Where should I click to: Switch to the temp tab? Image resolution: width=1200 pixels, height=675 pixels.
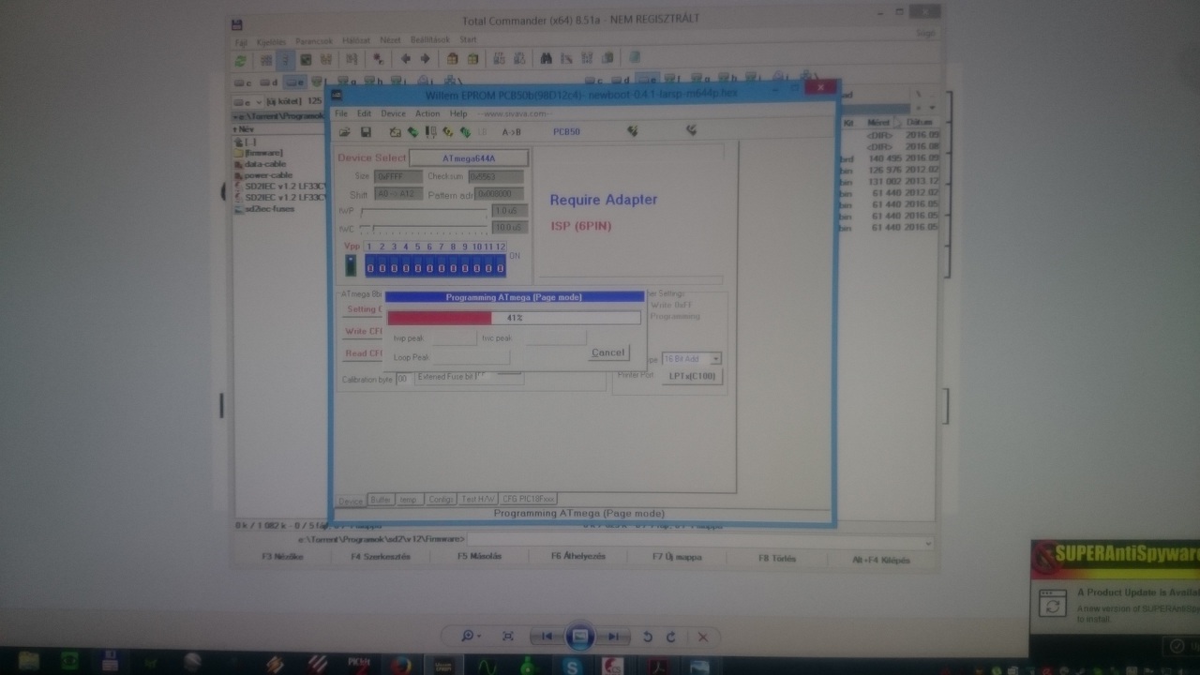pos(409,500)
